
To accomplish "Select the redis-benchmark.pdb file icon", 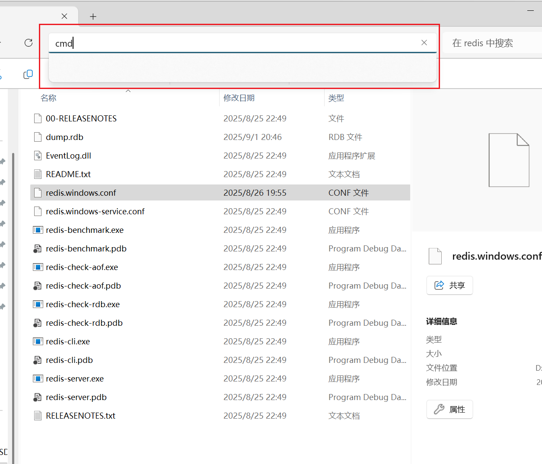I will [38, 248].
